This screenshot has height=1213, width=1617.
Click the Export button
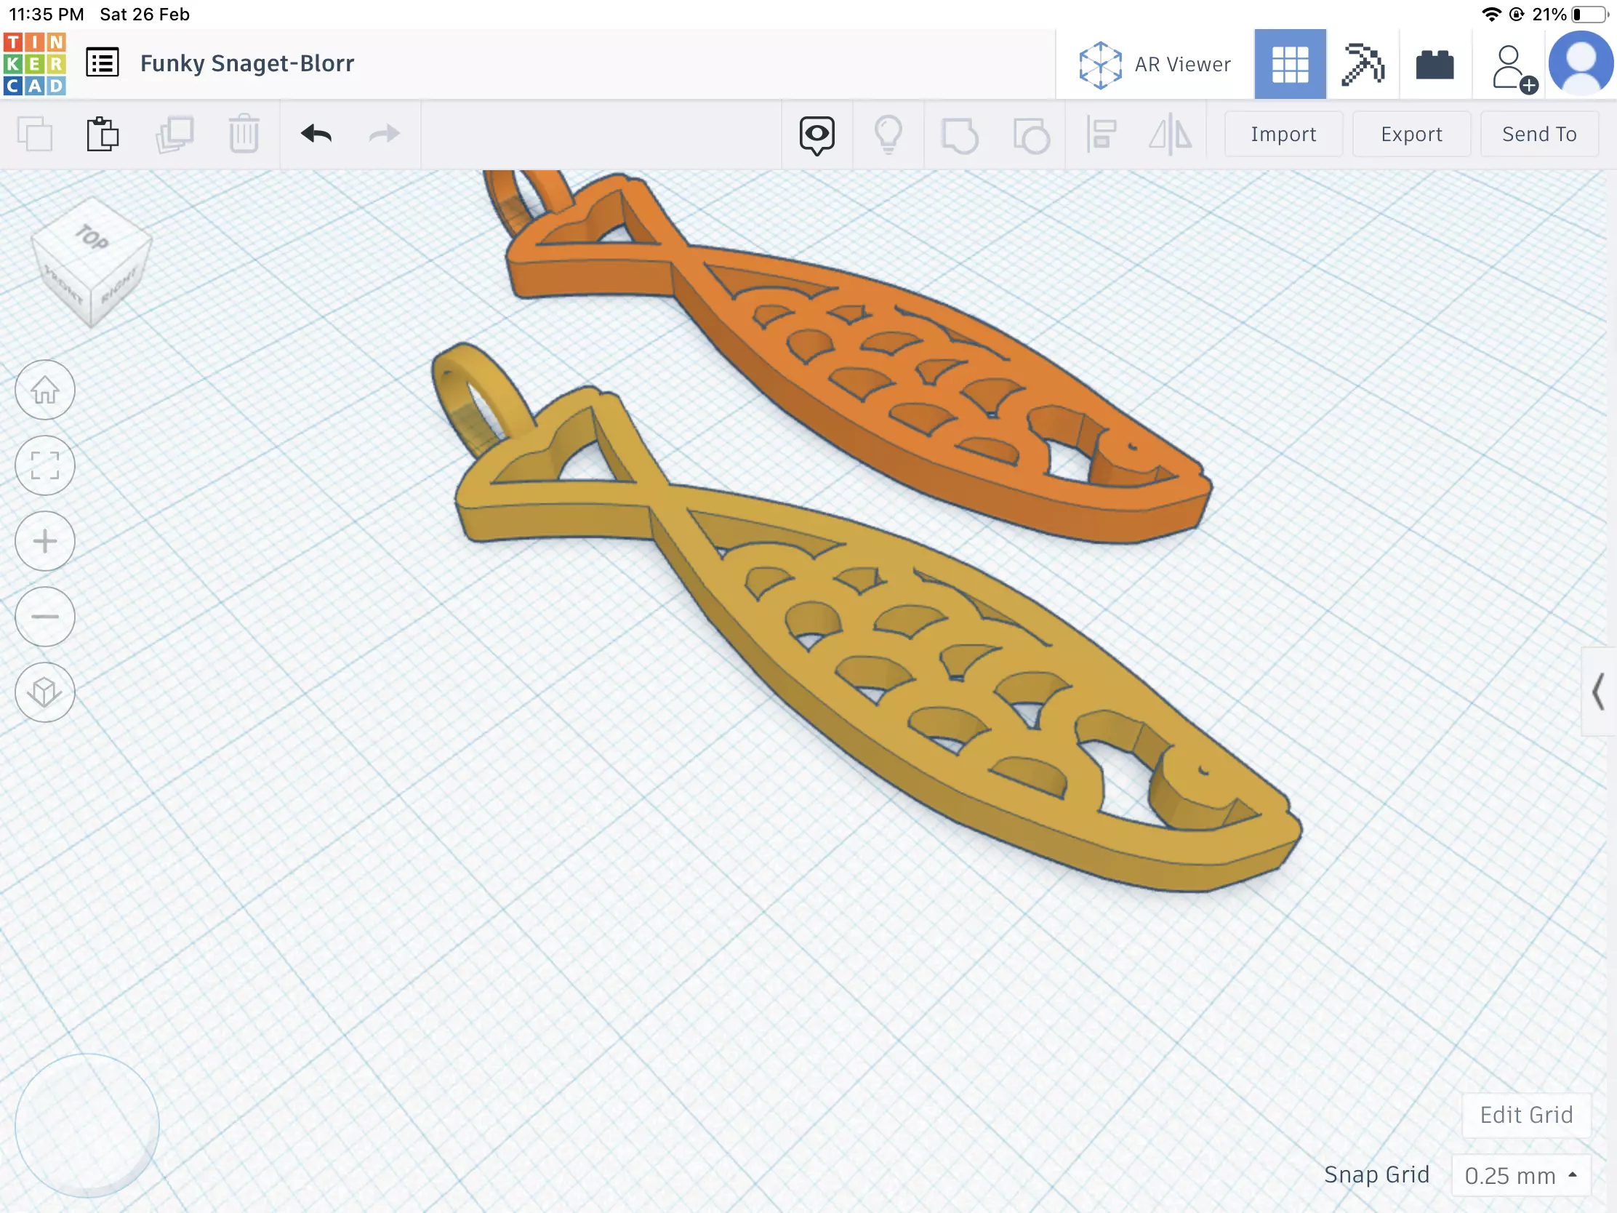pos(1411,134)
